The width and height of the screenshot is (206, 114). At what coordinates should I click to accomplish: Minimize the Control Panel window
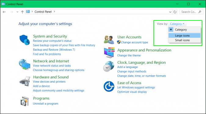click(177, 4)
